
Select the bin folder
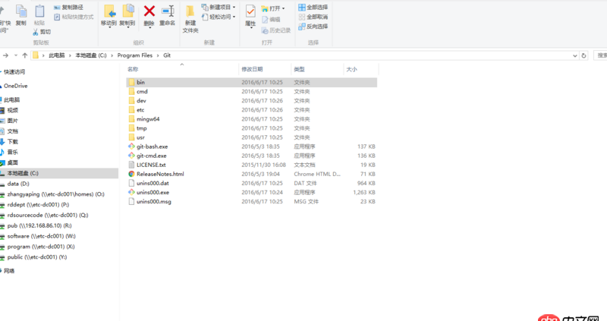coord(252,82)
